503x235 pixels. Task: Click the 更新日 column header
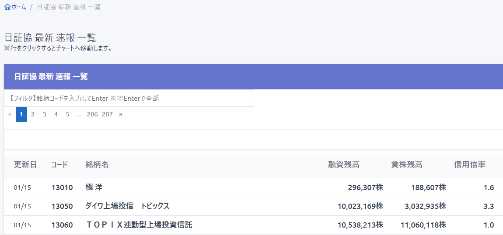tap(25, 165)
